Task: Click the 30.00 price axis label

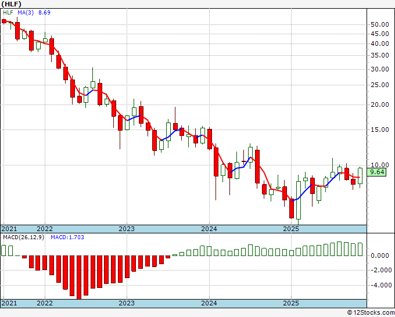Action: click(x=380, y=69)
